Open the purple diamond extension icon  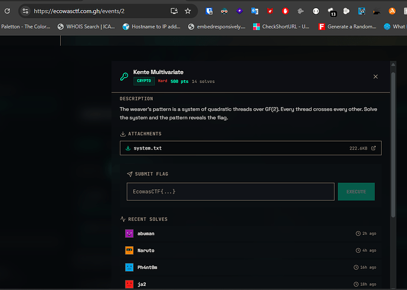tap(239, 11)
